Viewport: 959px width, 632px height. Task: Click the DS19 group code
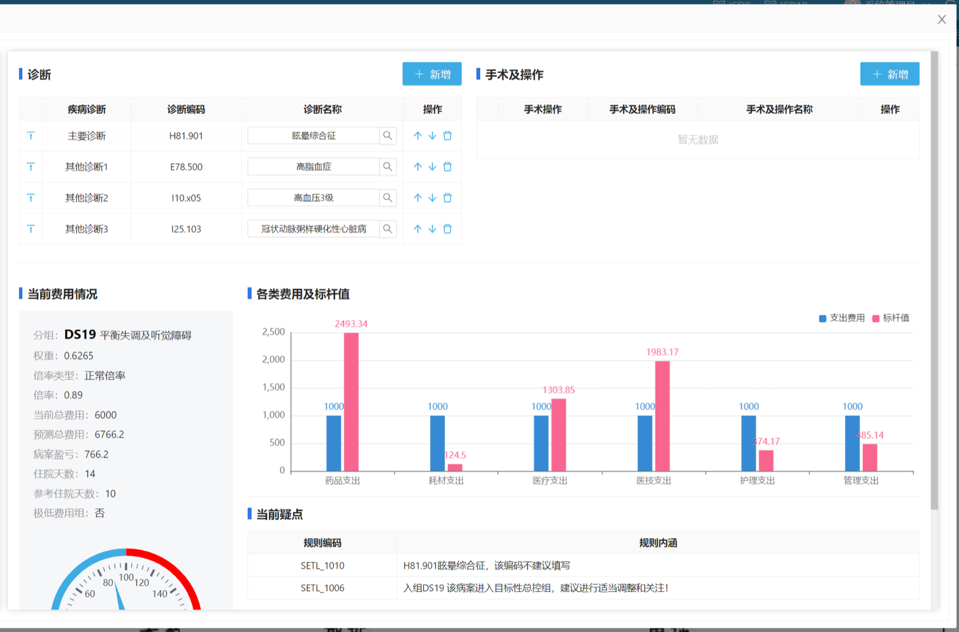[80, 335]
